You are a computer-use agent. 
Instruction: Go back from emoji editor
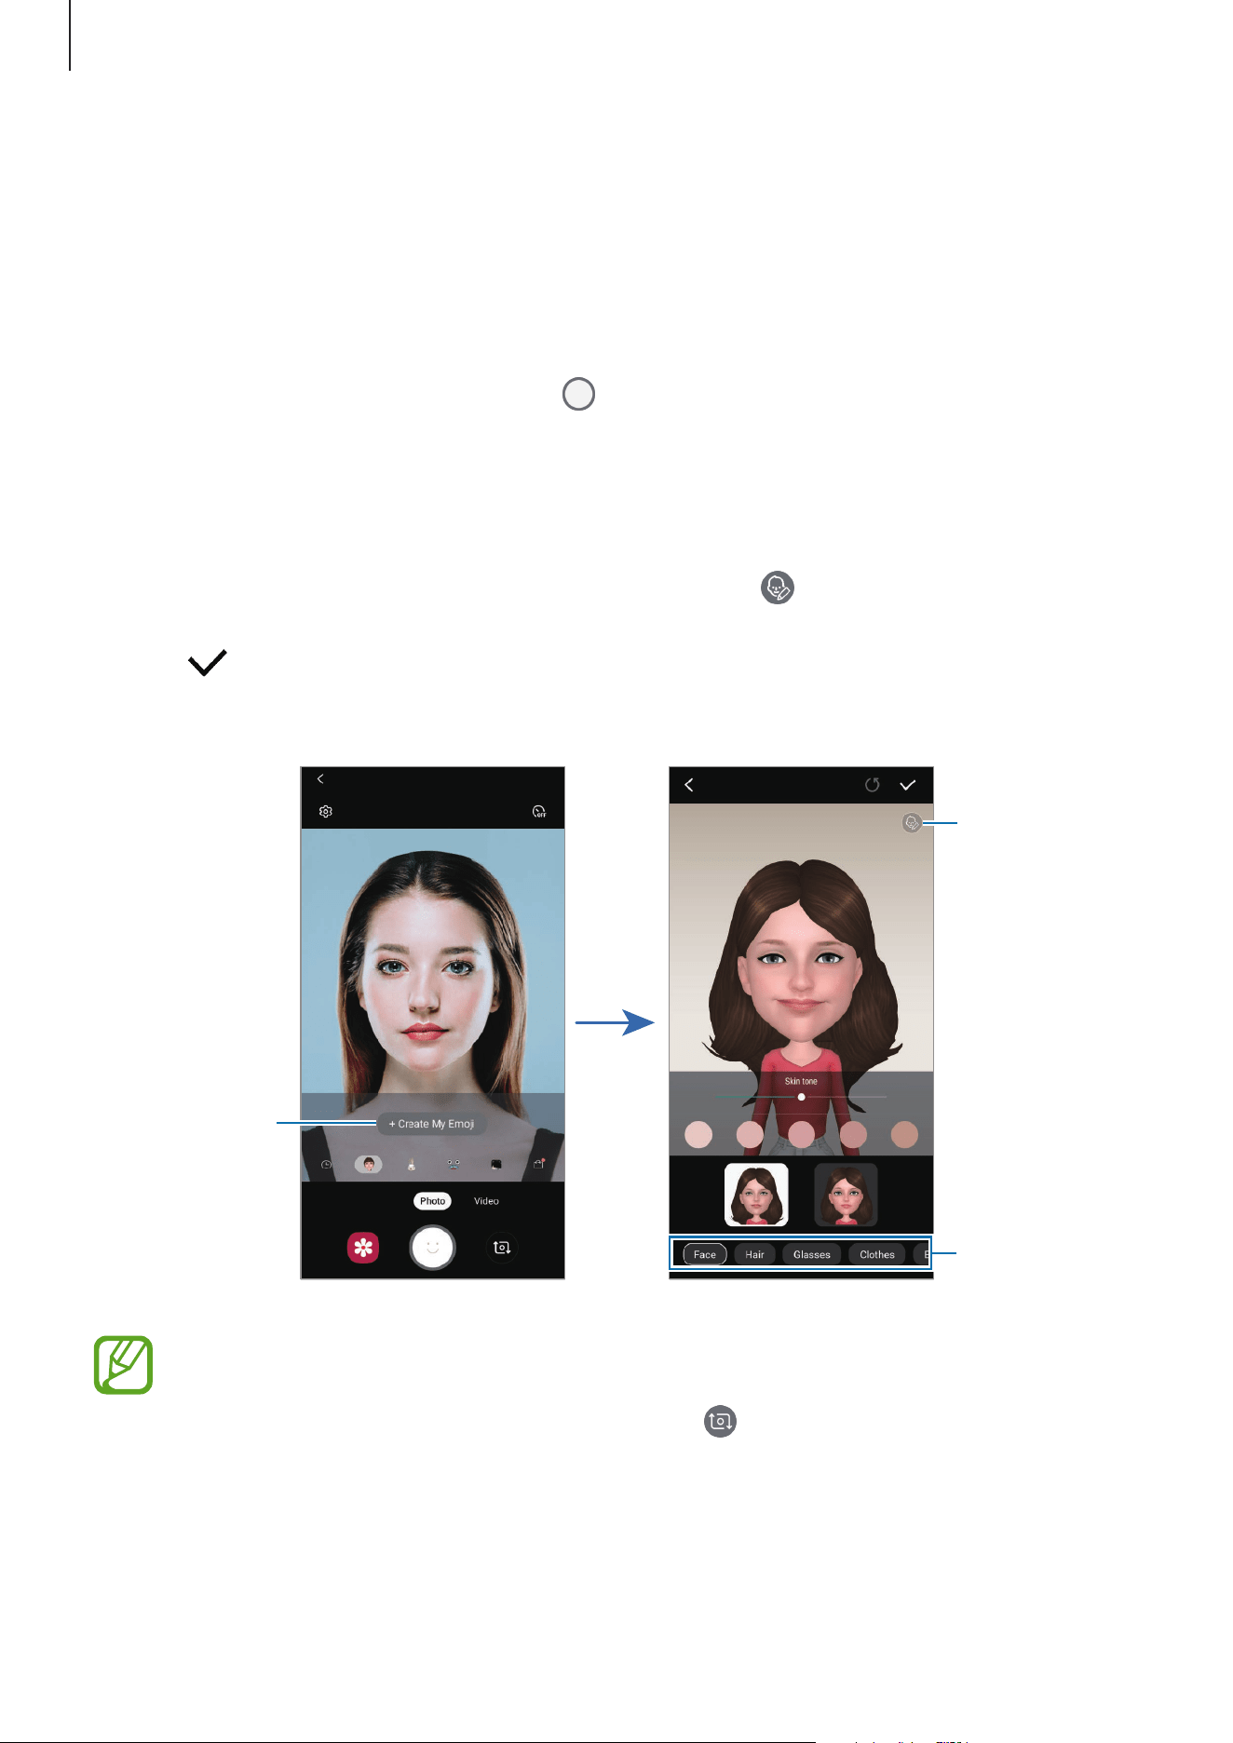pyautogui.click(x=689, y=785)
